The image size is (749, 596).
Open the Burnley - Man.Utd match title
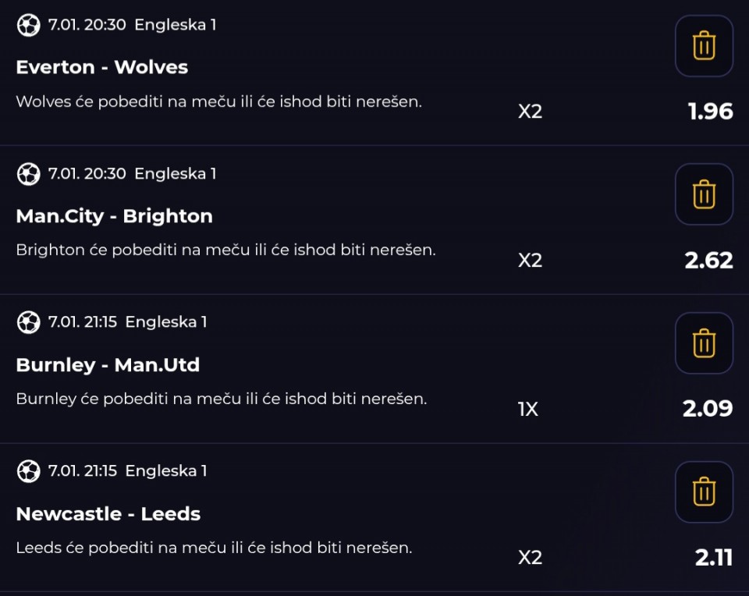[x=108, y=365]
